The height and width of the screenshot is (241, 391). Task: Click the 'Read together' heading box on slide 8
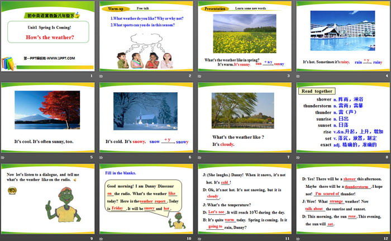click(317, 91)
